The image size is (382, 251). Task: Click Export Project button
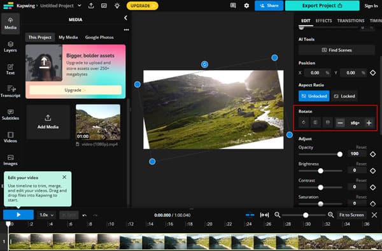click(x=322, y=5)
